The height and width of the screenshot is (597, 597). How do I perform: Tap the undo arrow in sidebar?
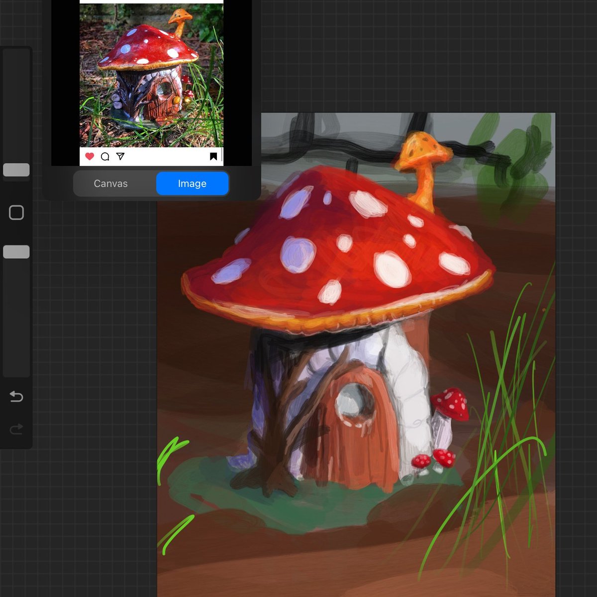tap(16, 397)
